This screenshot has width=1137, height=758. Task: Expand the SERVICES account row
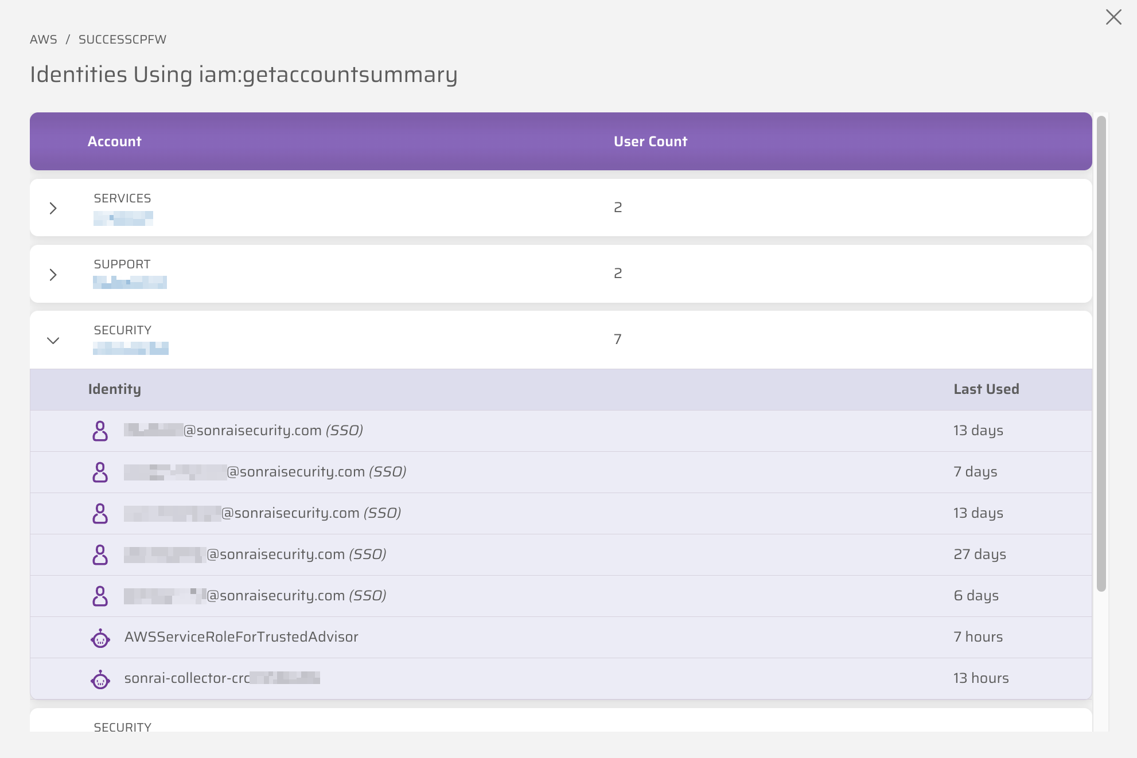pos(53,208)
